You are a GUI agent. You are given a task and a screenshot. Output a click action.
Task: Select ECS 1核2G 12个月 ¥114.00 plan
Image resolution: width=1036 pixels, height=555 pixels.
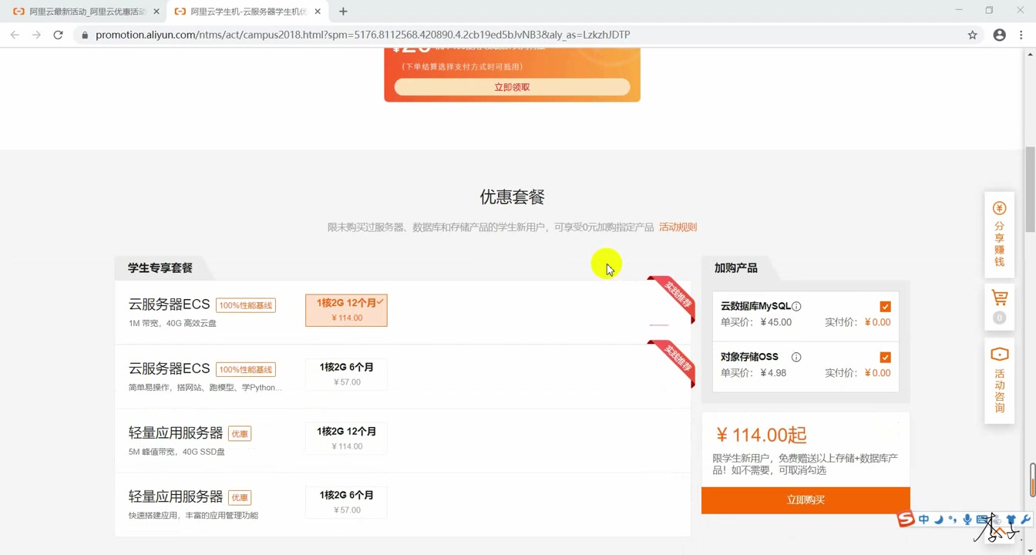[x=346, y=310]
